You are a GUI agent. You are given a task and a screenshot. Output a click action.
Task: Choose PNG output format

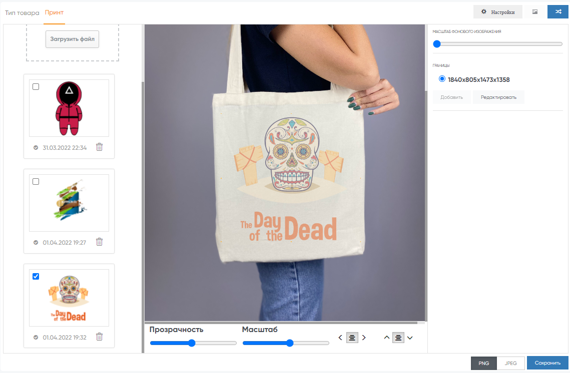pos(483,363)
